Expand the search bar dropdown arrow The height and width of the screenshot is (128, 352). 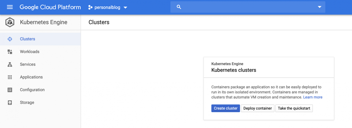pyautogui.click(x=320, y=7)
